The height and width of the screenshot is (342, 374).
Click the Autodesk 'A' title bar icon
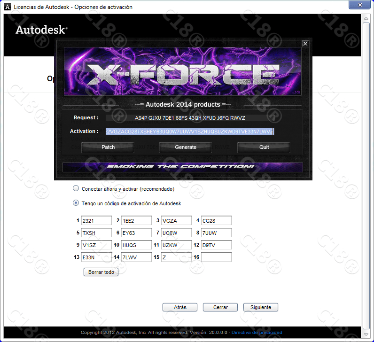point(8,7)
